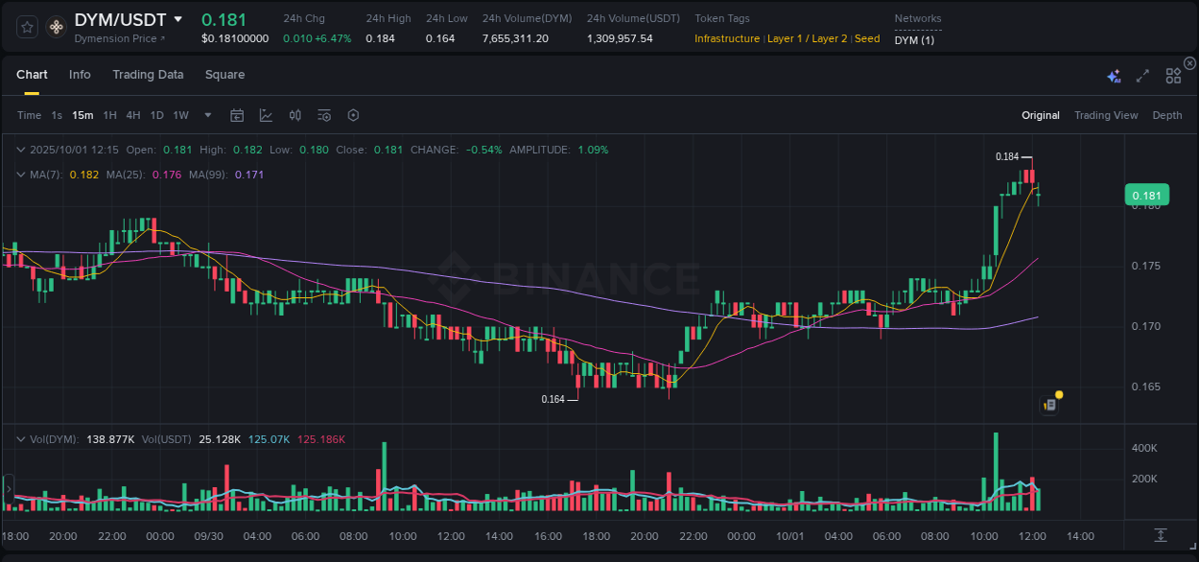
Task: Click the indicators comparison icon
Action: (294, 115)
